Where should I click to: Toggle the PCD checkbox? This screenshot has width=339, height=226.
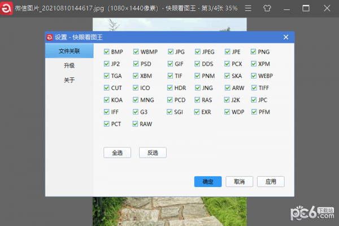click(169, 100)
